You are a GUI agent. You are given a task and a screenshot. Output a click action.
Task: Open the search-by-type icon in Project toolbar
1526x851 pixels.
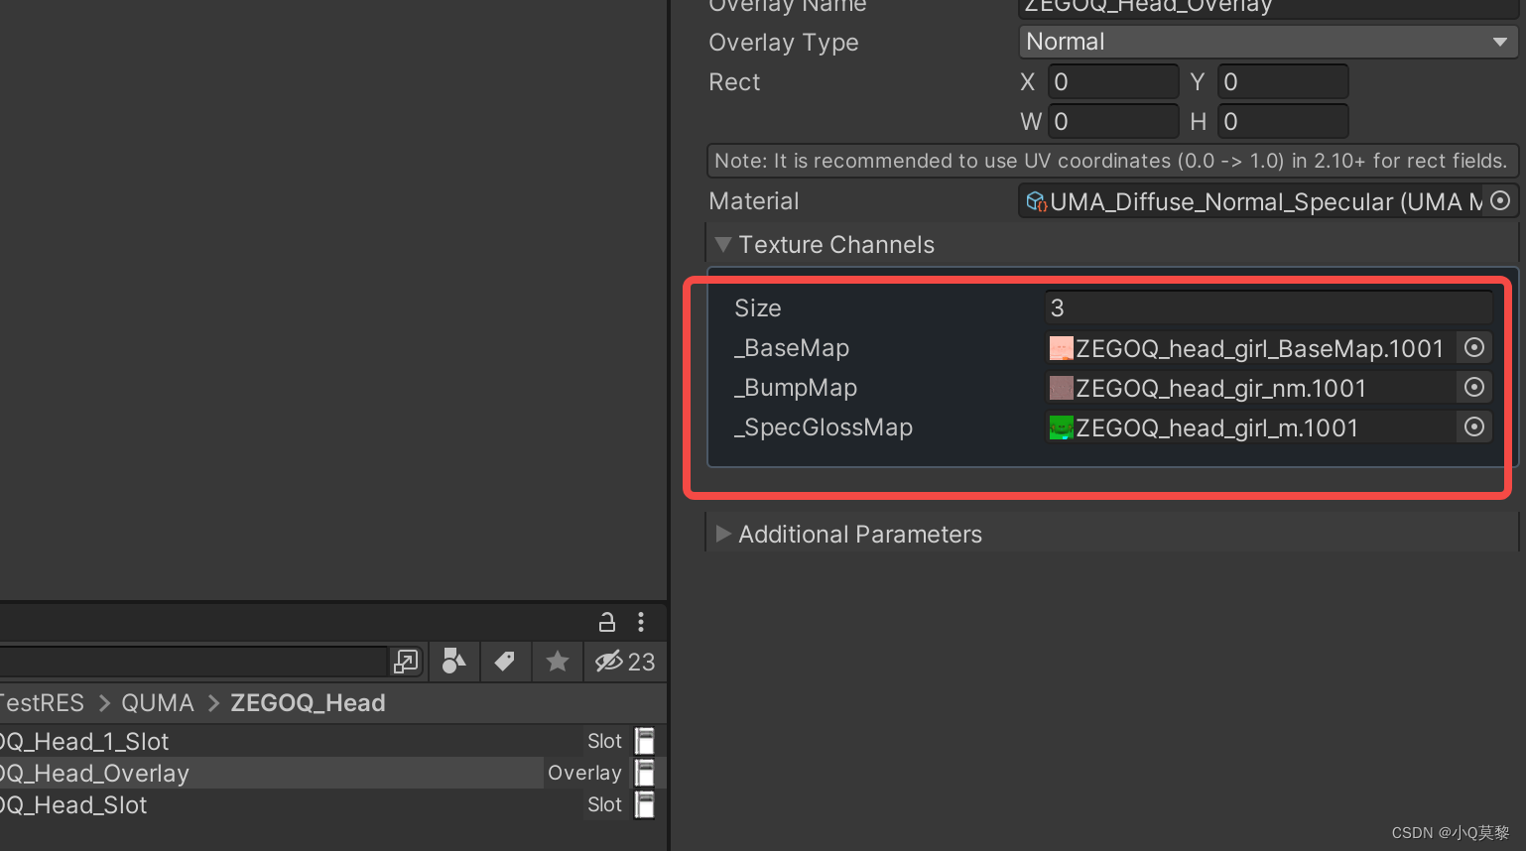click(x=453, y=662)
